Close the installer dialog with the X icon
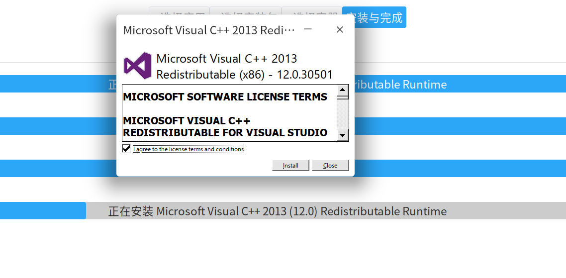 tap(340, 30)
